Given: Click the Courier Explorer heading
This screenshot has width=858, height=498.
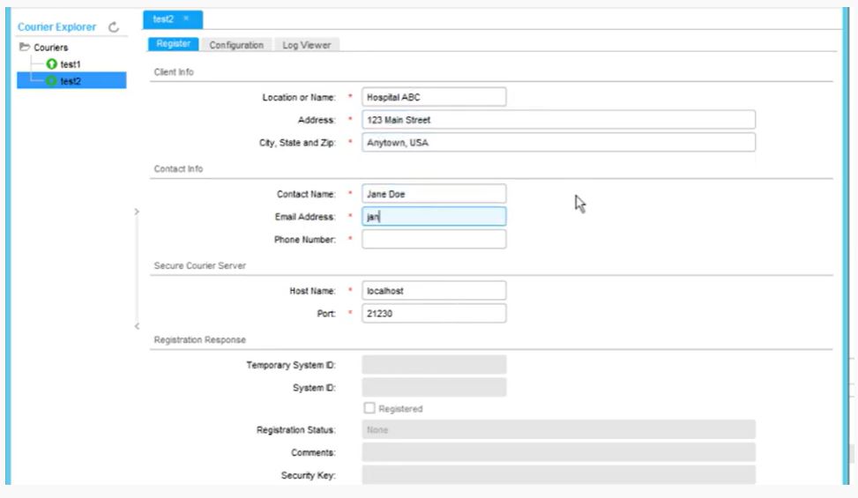Looking at the screenshot, I should tap(57, 26).
